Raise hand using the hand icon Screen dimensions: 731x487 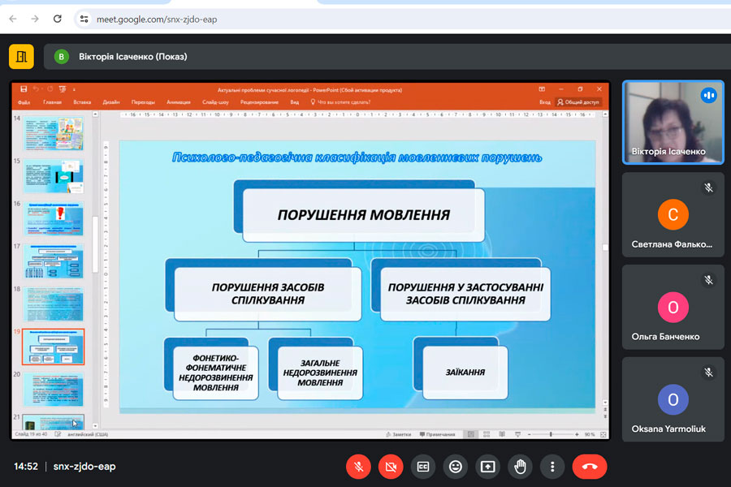pos(520,467)
